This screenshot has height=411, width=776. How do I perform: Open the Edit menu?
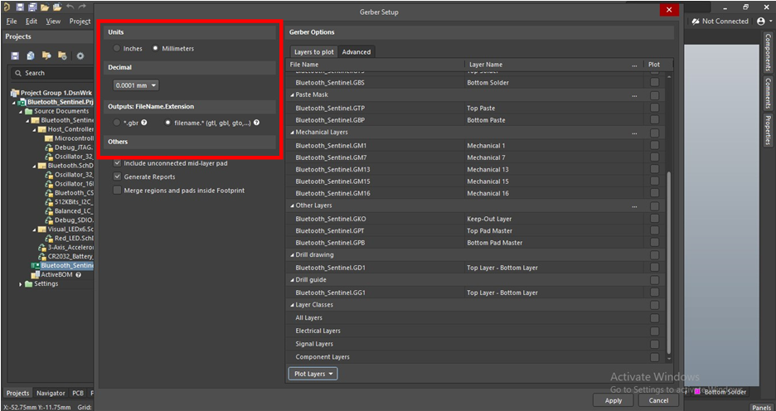pos(32,21)
